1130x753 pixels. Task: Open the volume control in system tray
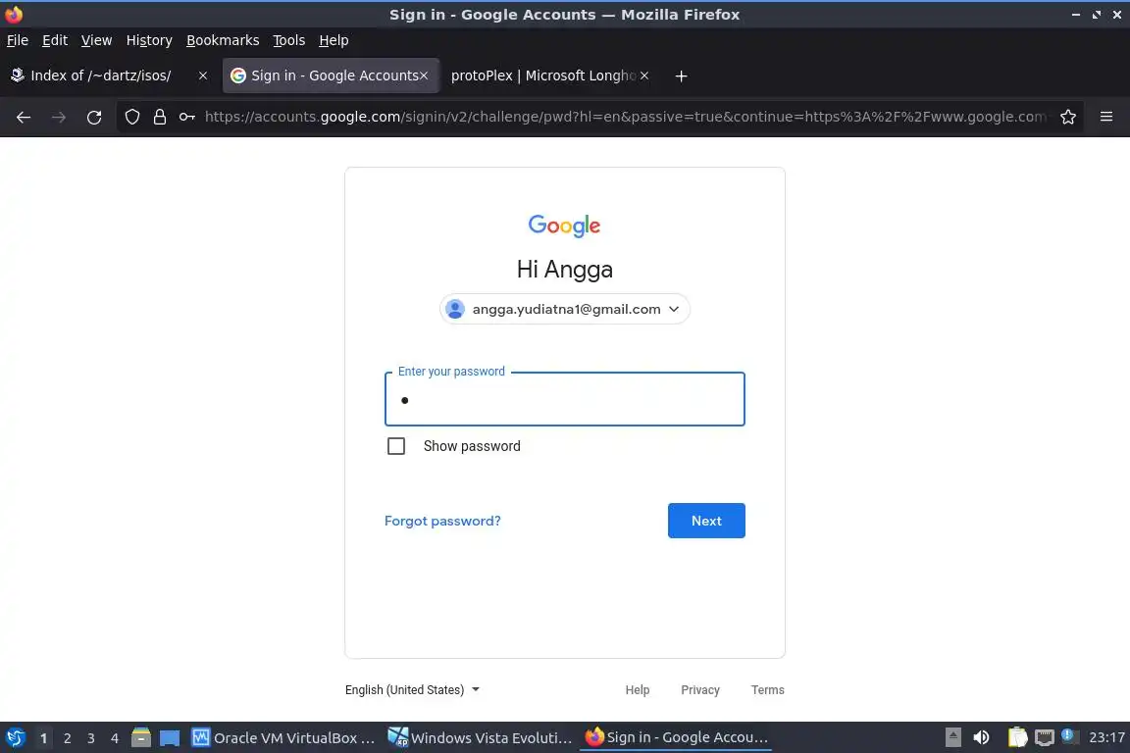[x=981, y=737]
